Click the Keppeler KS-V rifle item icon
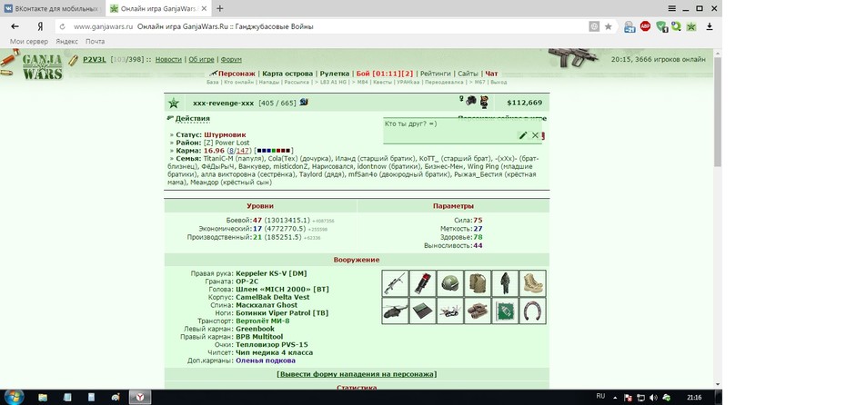This screenshot has height=405, width=846. click(395, 283)
